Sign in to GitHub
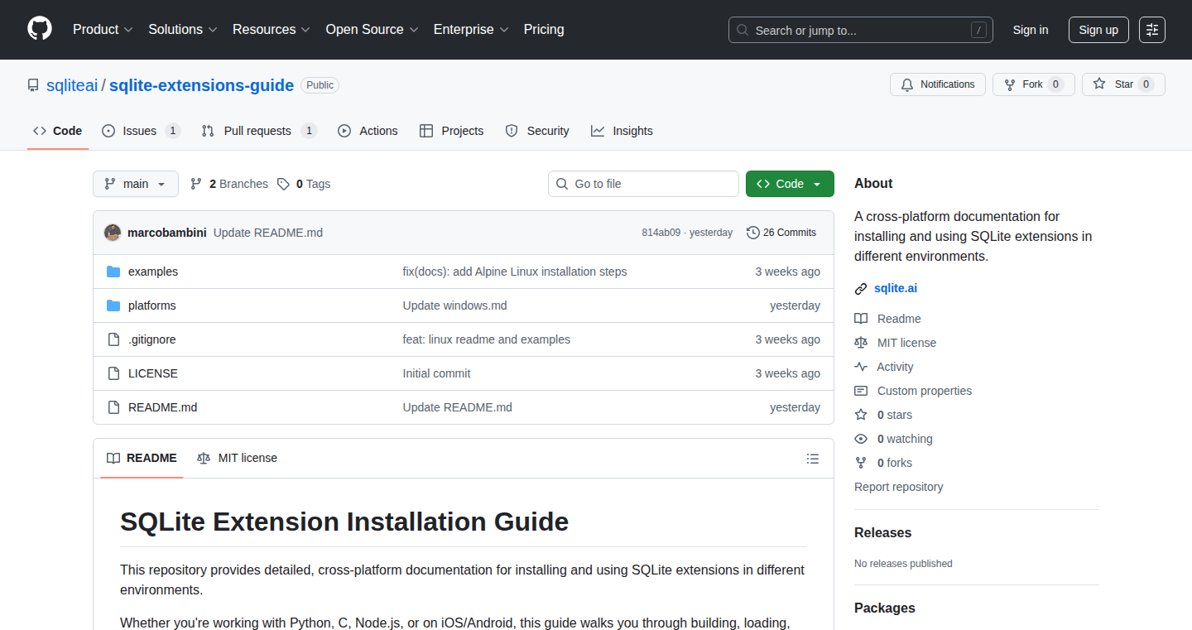Image resolution: width=1192 pixels, height=630 pixels. pos(1031,30)
